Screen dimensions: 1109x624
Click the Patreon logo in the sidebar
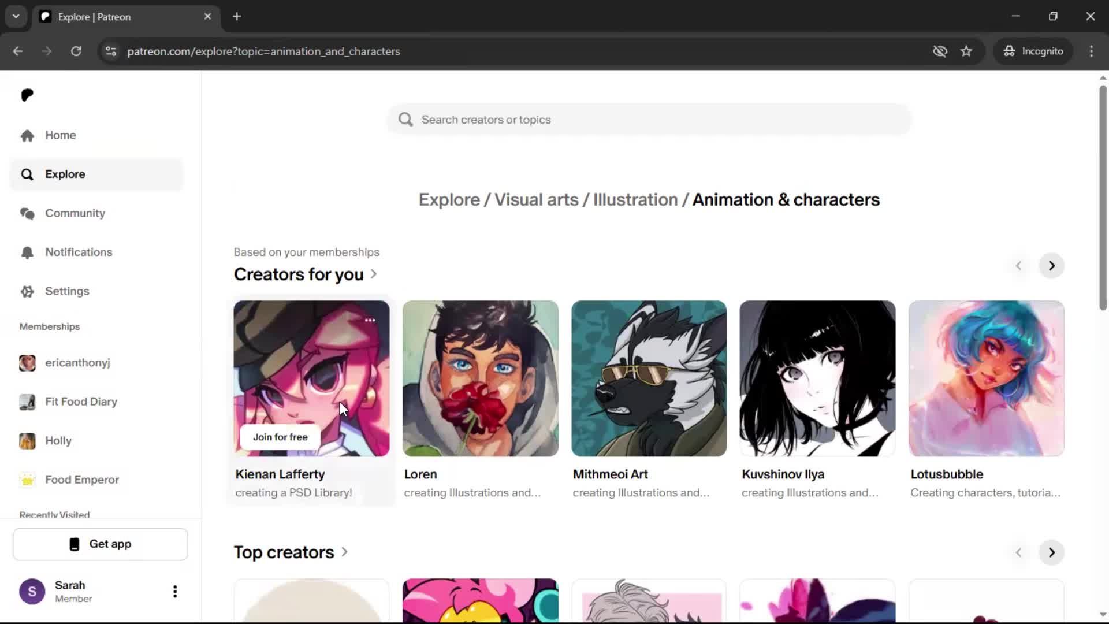(27, 95)
